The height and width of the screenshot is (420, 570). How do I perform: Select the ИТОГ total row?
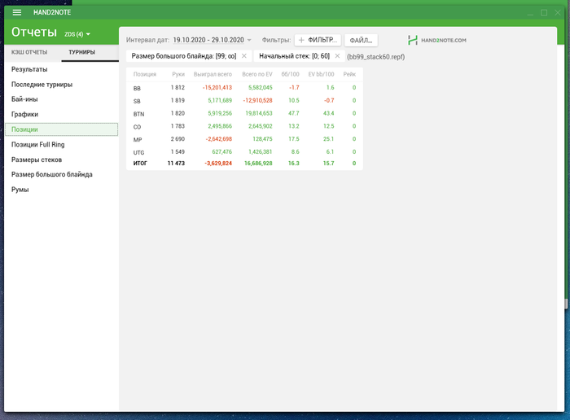244,164
